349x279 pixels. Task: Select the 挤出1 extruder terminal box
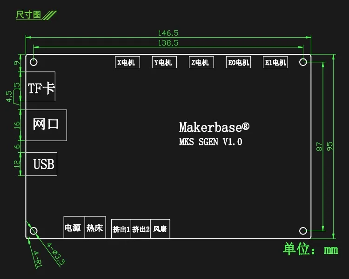point(121,229)
